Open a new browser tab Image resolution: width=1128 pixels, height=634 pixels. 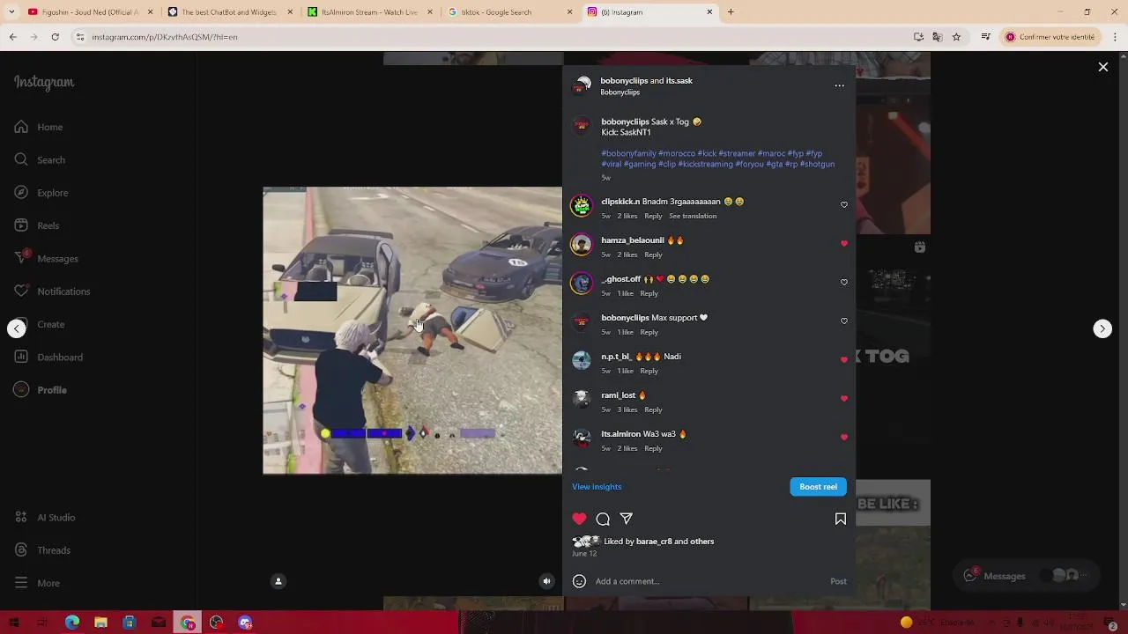[x=731, y=12]
